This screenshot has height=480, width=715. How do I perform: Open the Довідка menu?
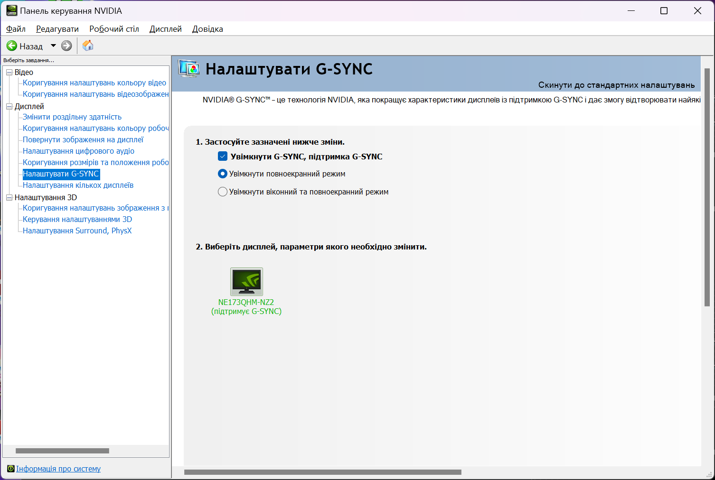point(207,29)
